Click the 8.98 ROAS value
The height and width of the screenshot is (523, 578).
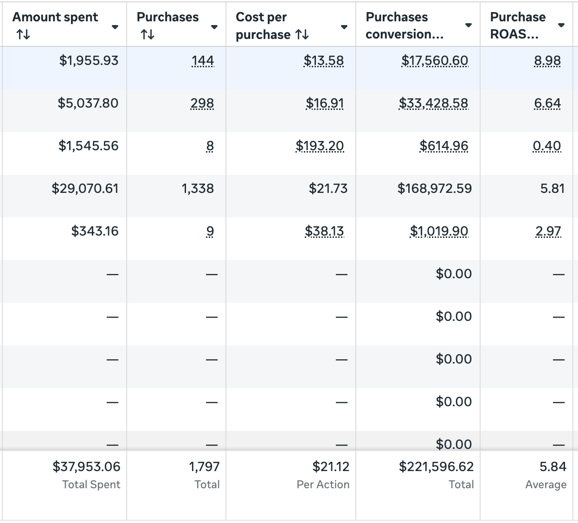547,61
